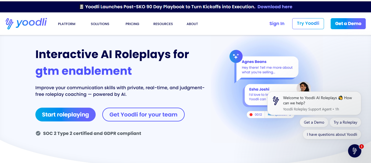Click the Start roleplaying button
Viewport: 371px width, 163px height.
pos(66,115)
